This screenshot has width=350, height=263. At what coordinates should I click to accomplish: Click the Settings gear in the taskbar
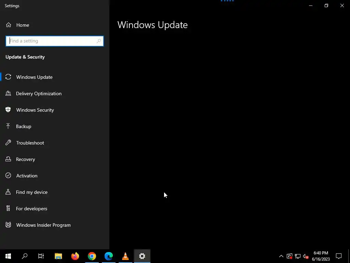click(x=142, y=256)
